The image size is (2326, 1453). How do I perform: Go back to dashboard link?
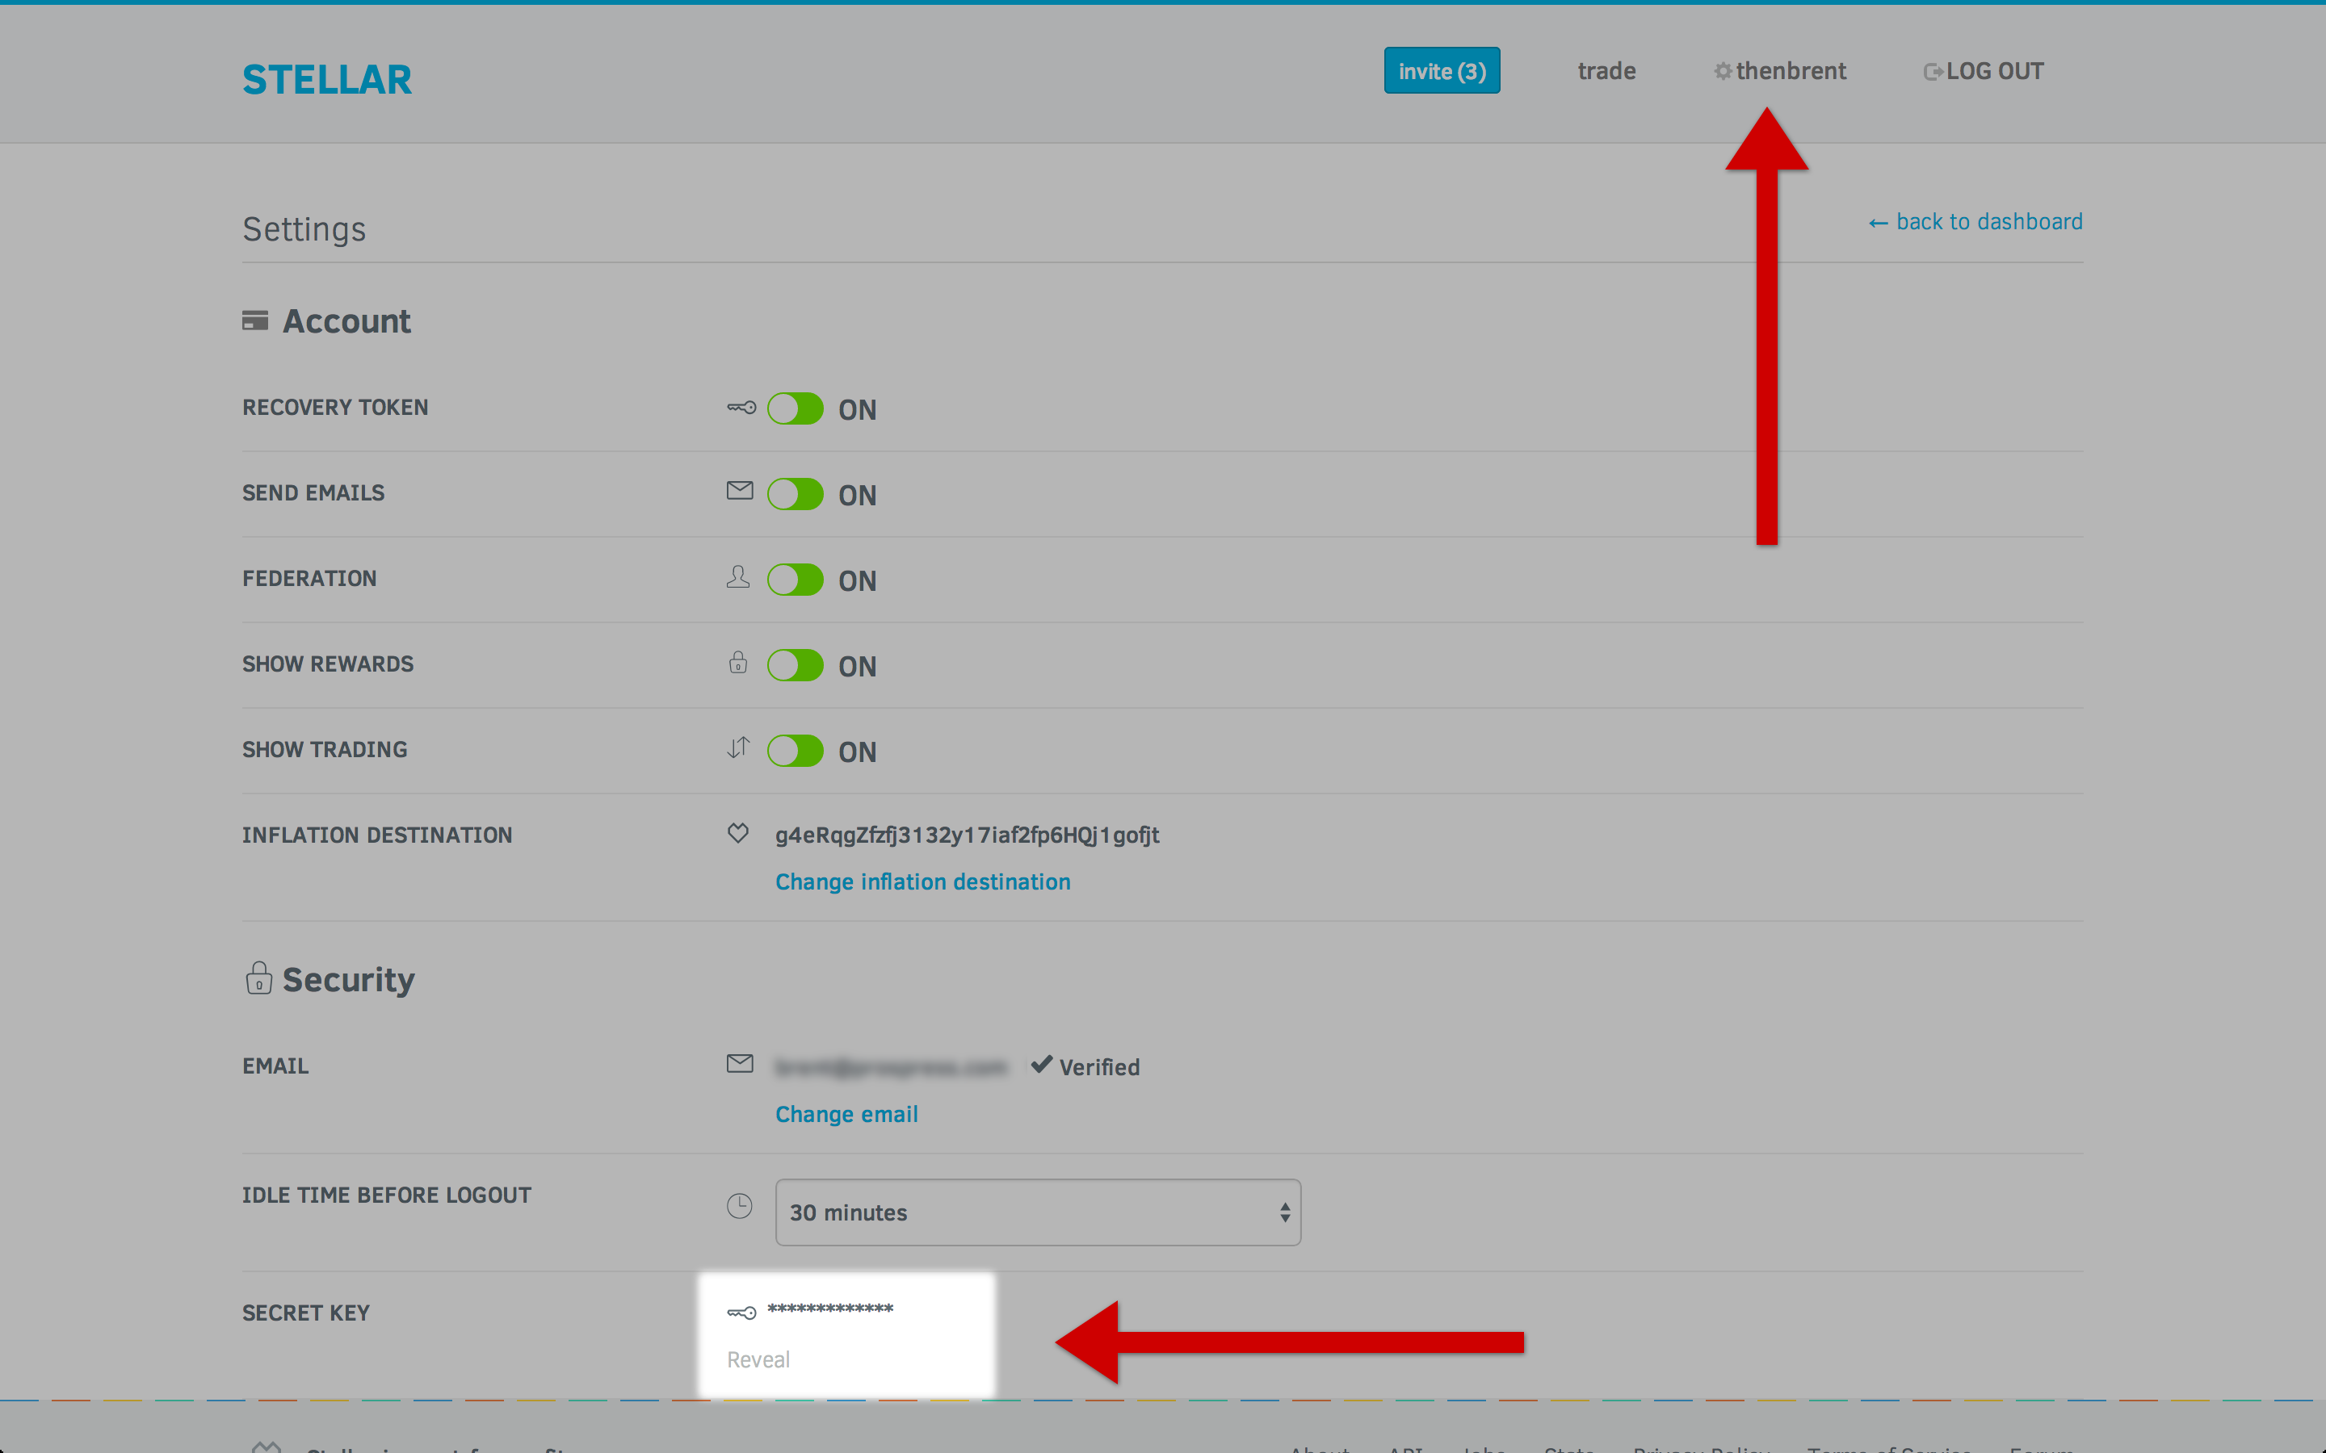click(x=1975, y=222)
